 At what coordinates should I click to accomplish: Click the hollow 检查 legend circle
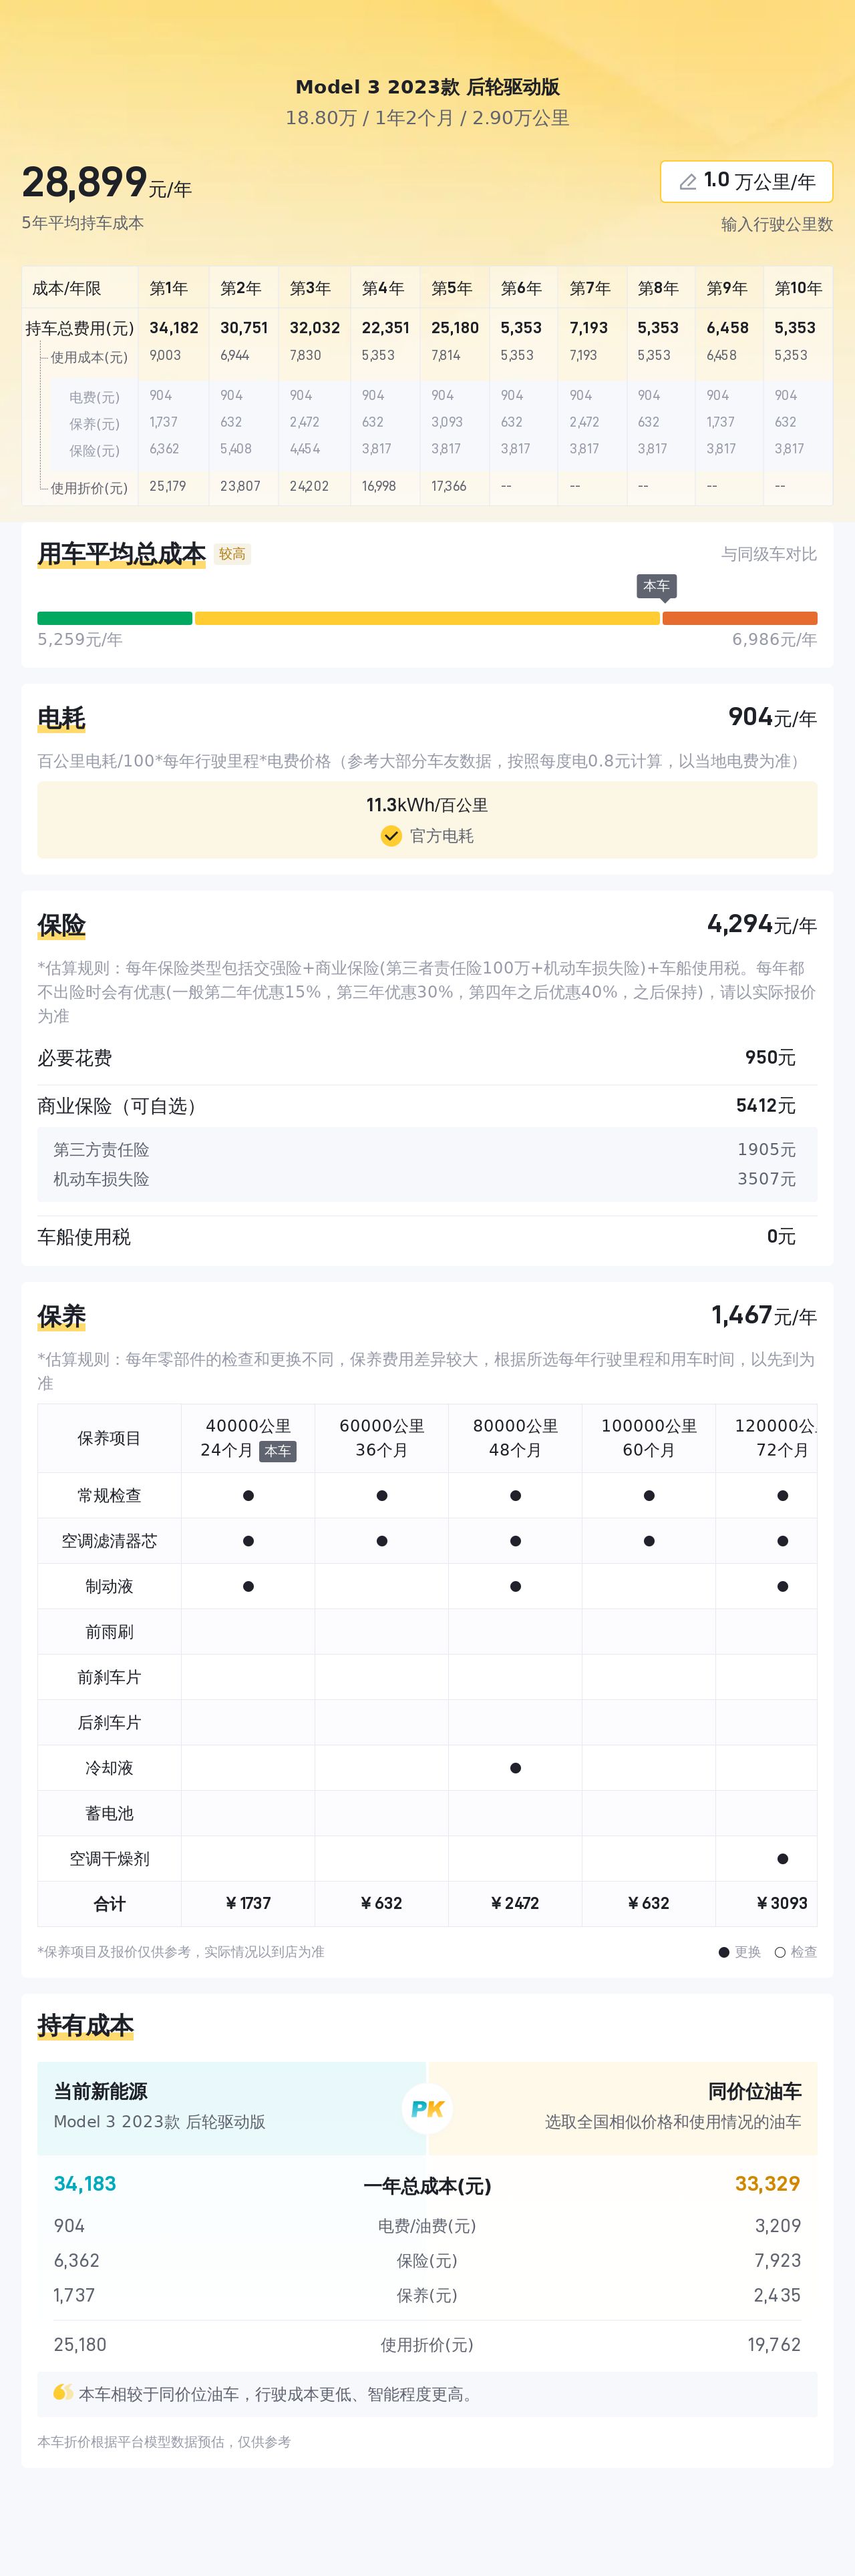pyautogui.click(x=780, y=1952)
